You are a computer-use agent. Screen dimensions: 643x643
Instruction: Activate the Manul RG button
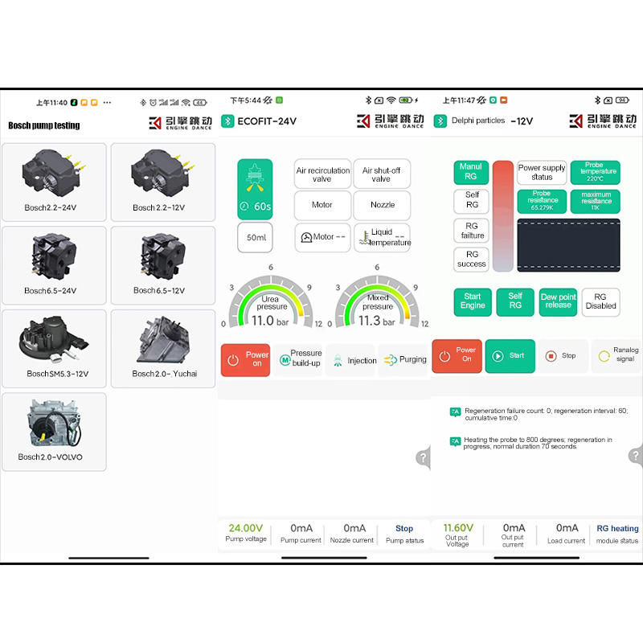(471, 172)
